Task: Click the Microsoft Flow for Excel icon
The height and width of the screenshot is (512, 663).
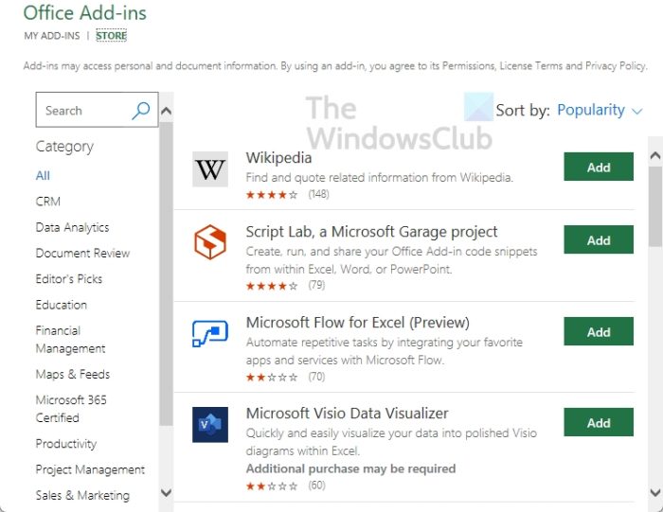Action: pyautogui.click(x=210, y=333)
